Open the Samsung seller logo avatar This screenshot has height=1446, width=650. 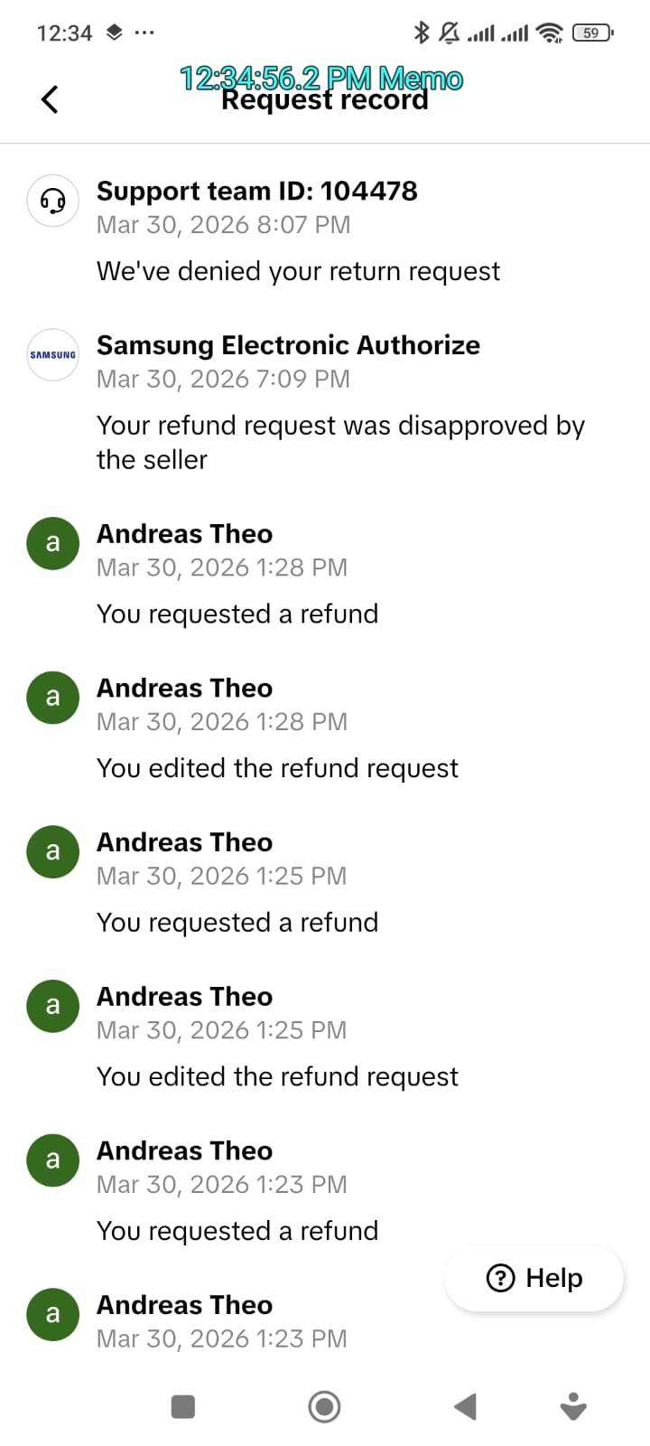pyautogui.click(x=53, y=354)
